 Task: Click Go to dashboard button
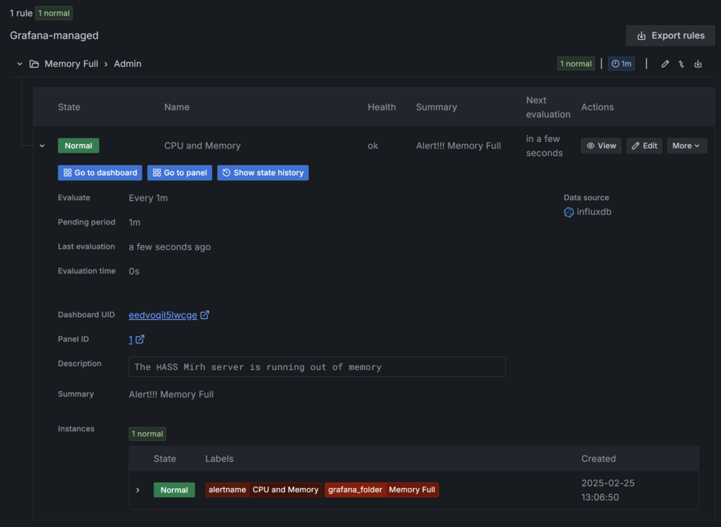pos(100,173)
